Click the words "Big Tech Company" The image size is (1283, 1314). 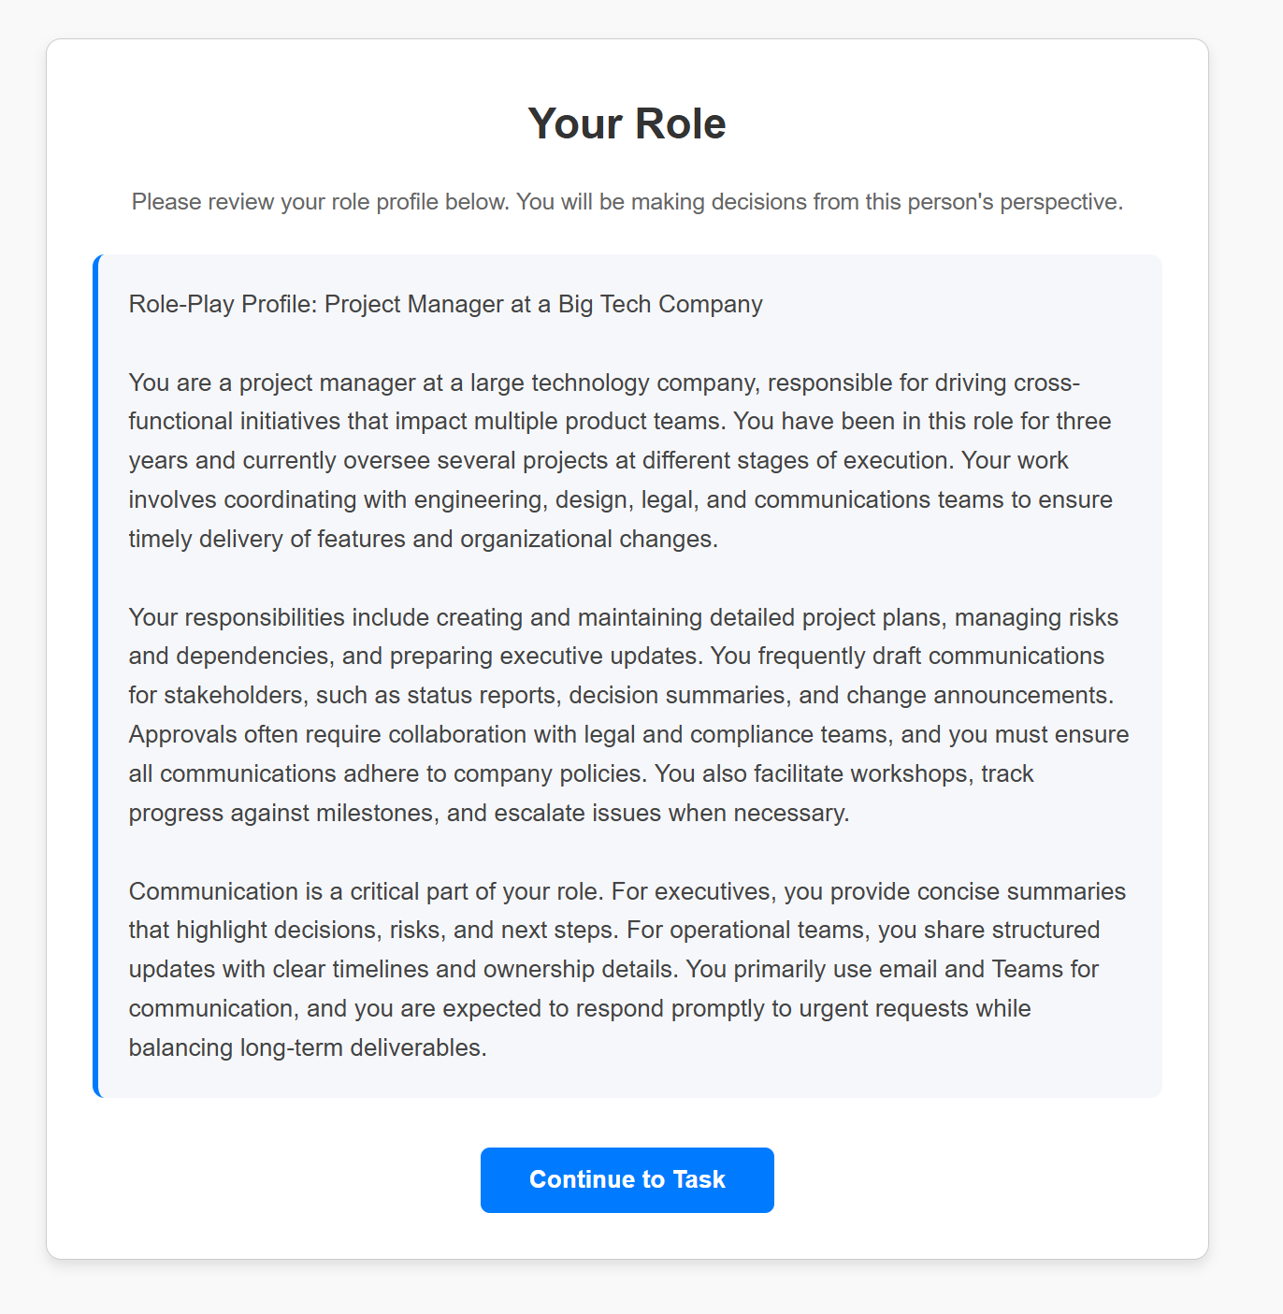click(x=660, y=304)
